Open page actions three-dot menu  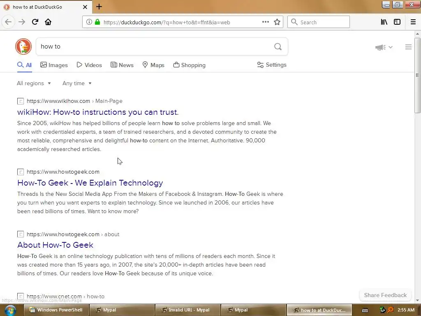(266, 22)
